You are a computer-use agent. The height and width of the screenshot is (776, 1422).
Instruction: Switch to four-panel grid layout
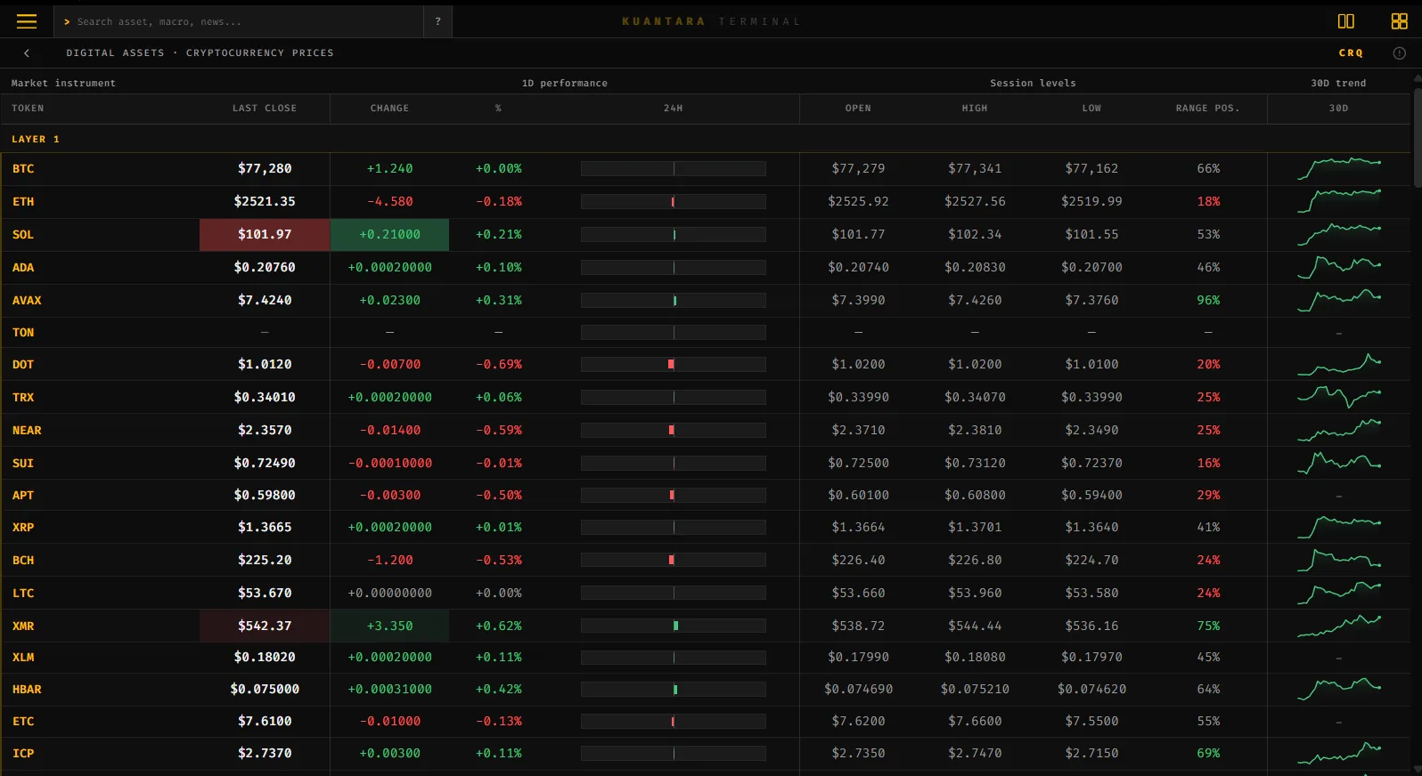click(x=1399, y=21)
